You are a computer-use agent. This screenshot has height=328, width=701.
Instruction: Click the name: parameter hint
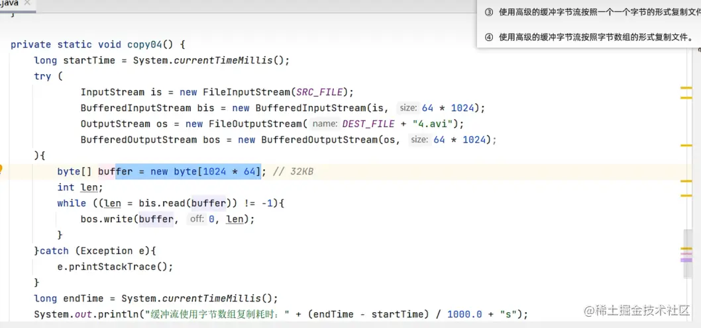(325, 124)
